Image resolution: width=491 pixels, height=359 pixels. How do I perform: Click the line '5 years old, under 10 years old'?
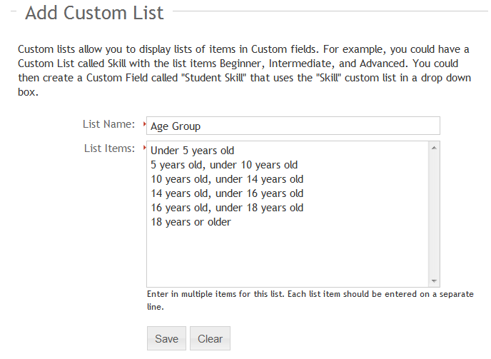[x=224, y=165]
